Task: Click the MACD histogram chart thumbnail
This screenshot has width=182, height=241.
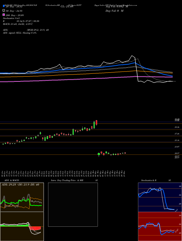Action: 22,226
